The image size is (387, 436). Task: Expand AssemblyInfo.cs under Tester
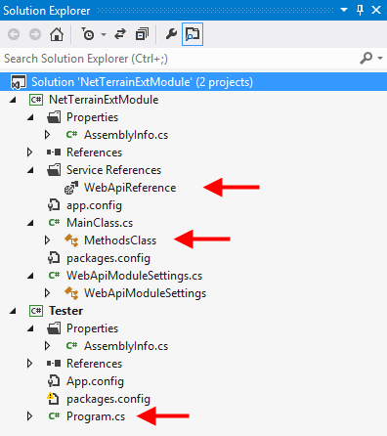pos(47,346)
